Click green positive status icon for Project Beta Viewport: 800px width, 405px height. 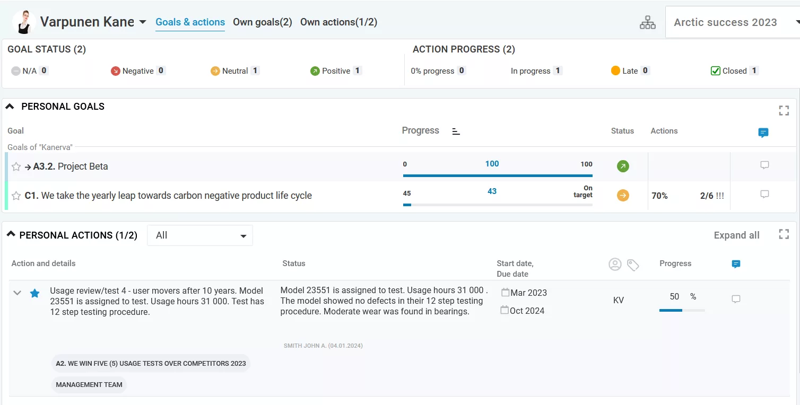(623, 166)
